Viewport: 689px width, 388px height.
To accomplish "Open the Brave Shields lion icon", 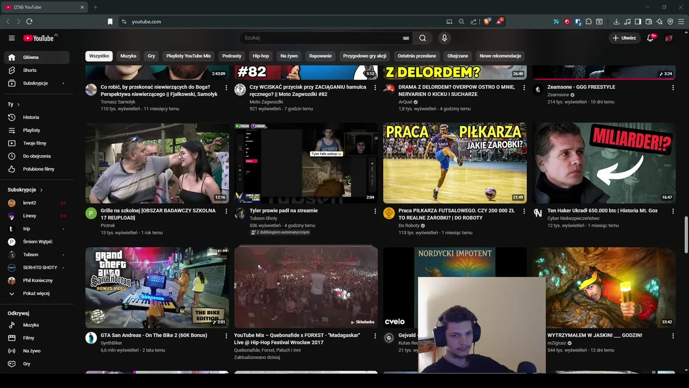I will [487, 22].
